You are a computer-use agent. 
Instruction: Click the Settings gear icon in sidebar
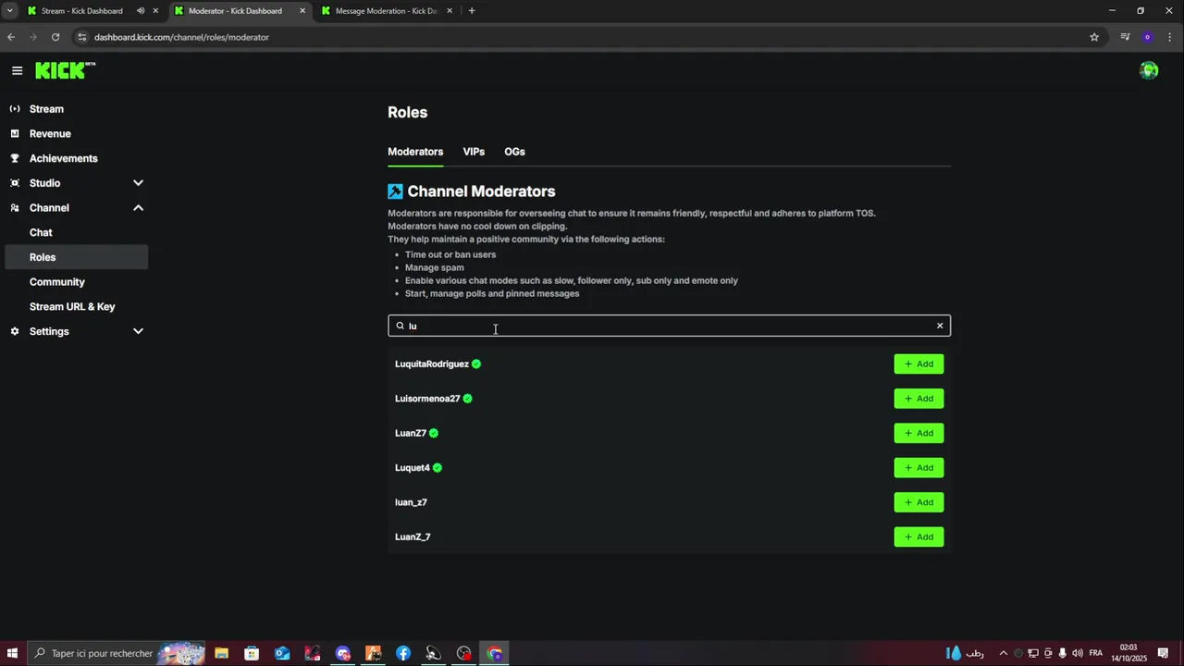(x=15, y=331)
